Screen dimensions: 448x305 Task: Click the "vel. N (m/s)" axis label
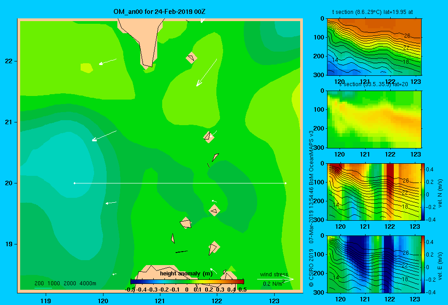click(x=440, y=193)
